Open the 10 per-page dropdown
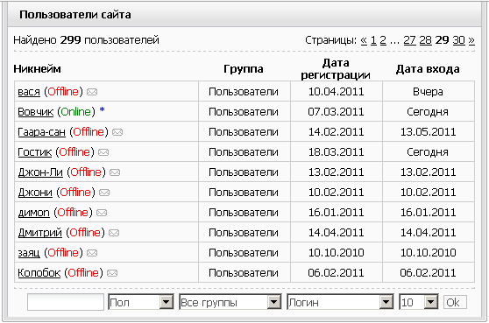Viewport: 489px width, 323px height. (419, 302)
